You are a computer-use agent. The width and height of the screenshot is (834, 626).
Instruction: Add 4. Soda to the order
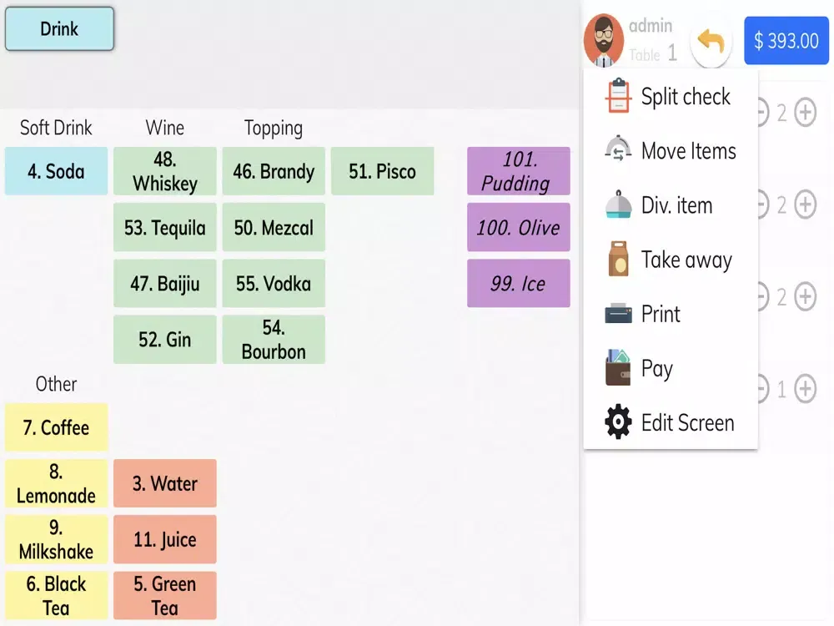56,172
